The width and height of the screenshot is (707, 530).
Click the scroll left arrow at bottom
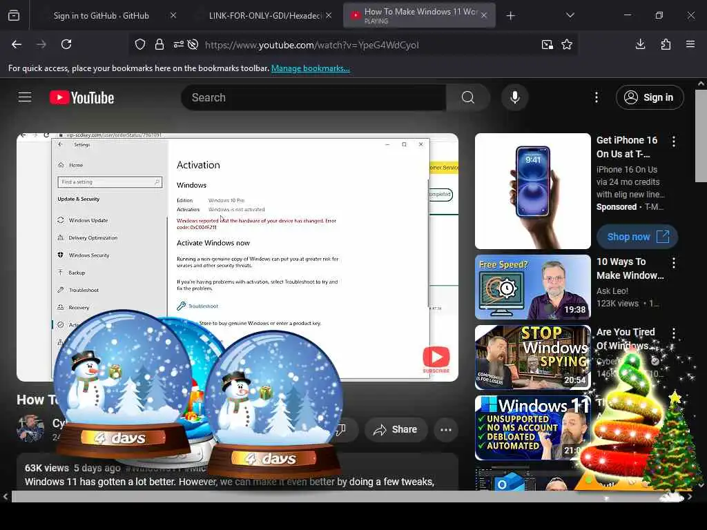coord(5,497)
